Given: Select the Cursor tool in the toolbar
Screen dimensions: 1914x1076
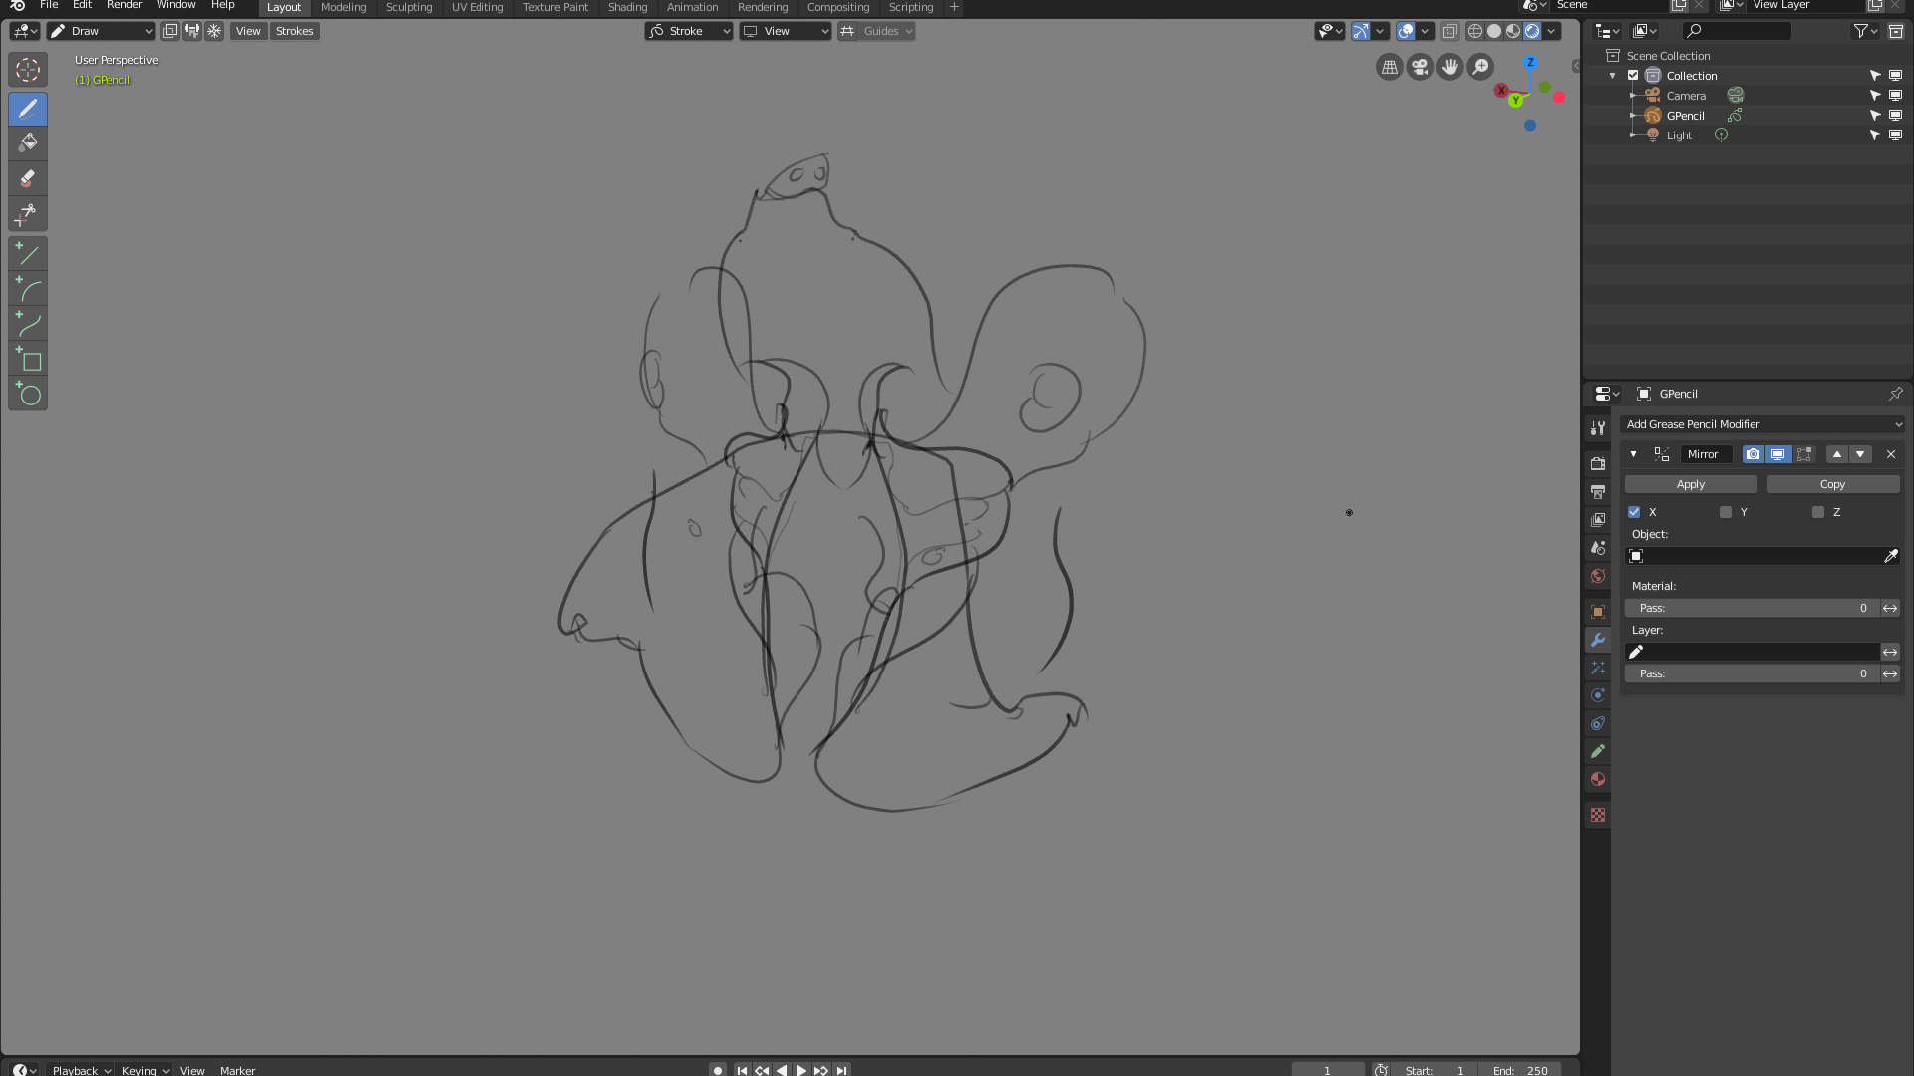Looking at the screenshot, I should click(x=28, y=71).
